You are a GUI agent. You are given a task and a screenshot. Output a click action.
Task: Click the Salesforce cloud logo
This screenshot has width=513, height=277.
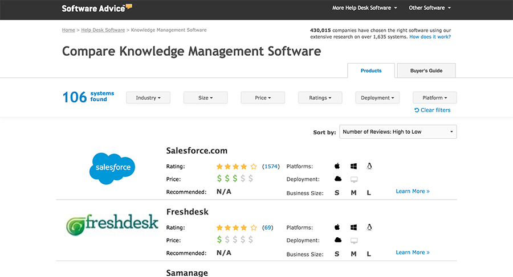tap(112, 168)
